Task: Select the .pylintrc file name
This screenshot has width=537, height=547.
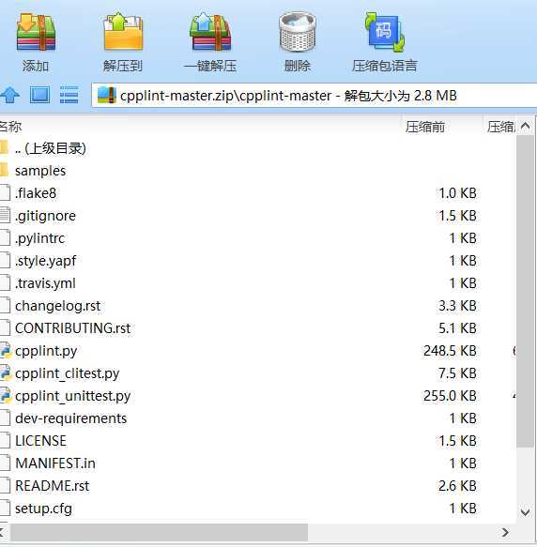Action: pyautogui.click(x=39, y=238)
